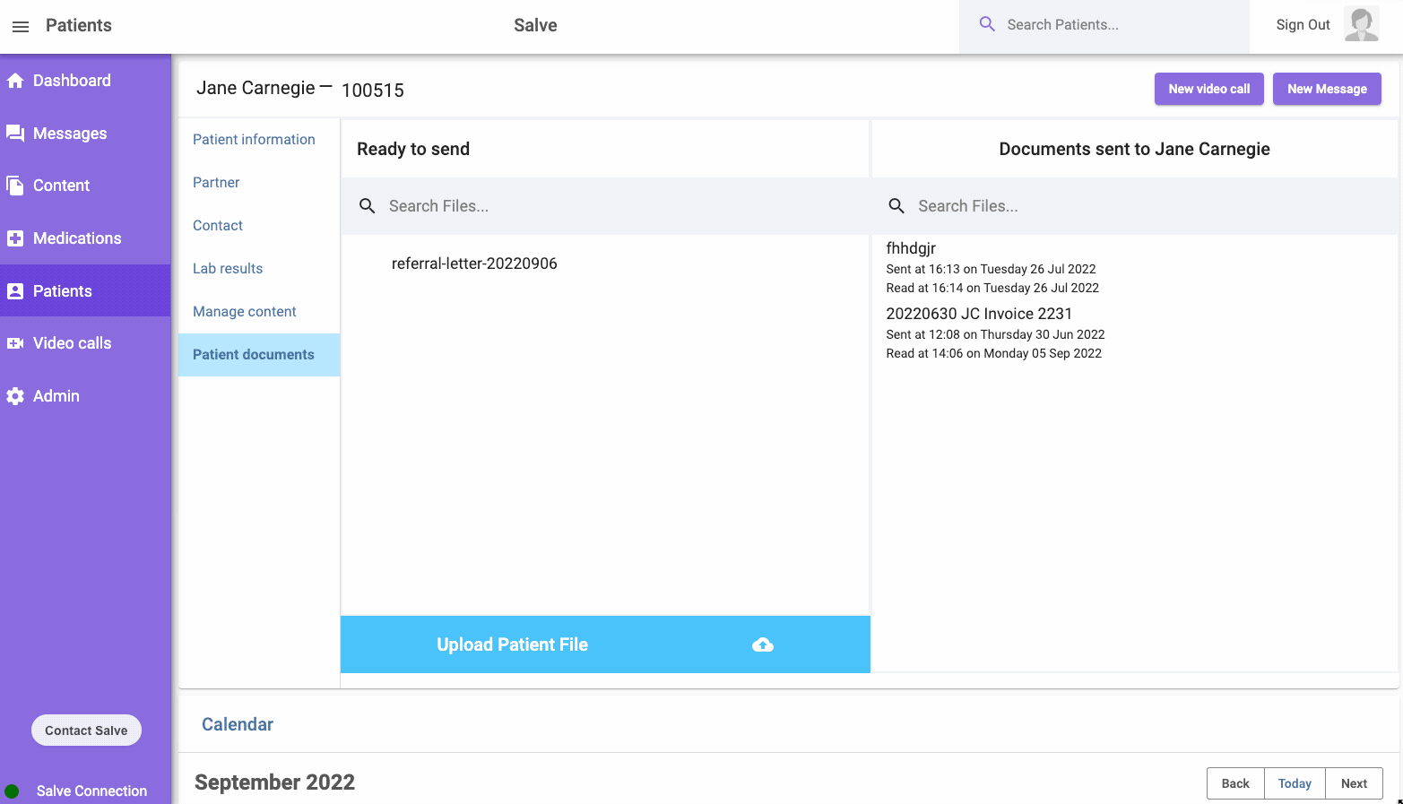Click the sent documents search icon
1403x804 pixels.
point(896,206)
